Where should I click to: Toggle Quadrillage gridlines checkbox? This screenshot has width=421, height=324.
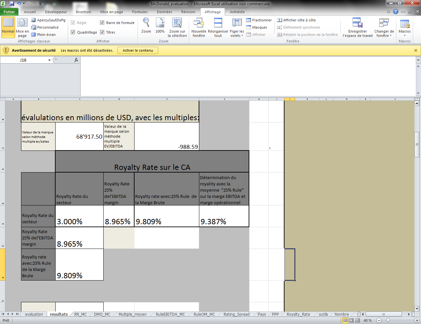click(73, 32)
